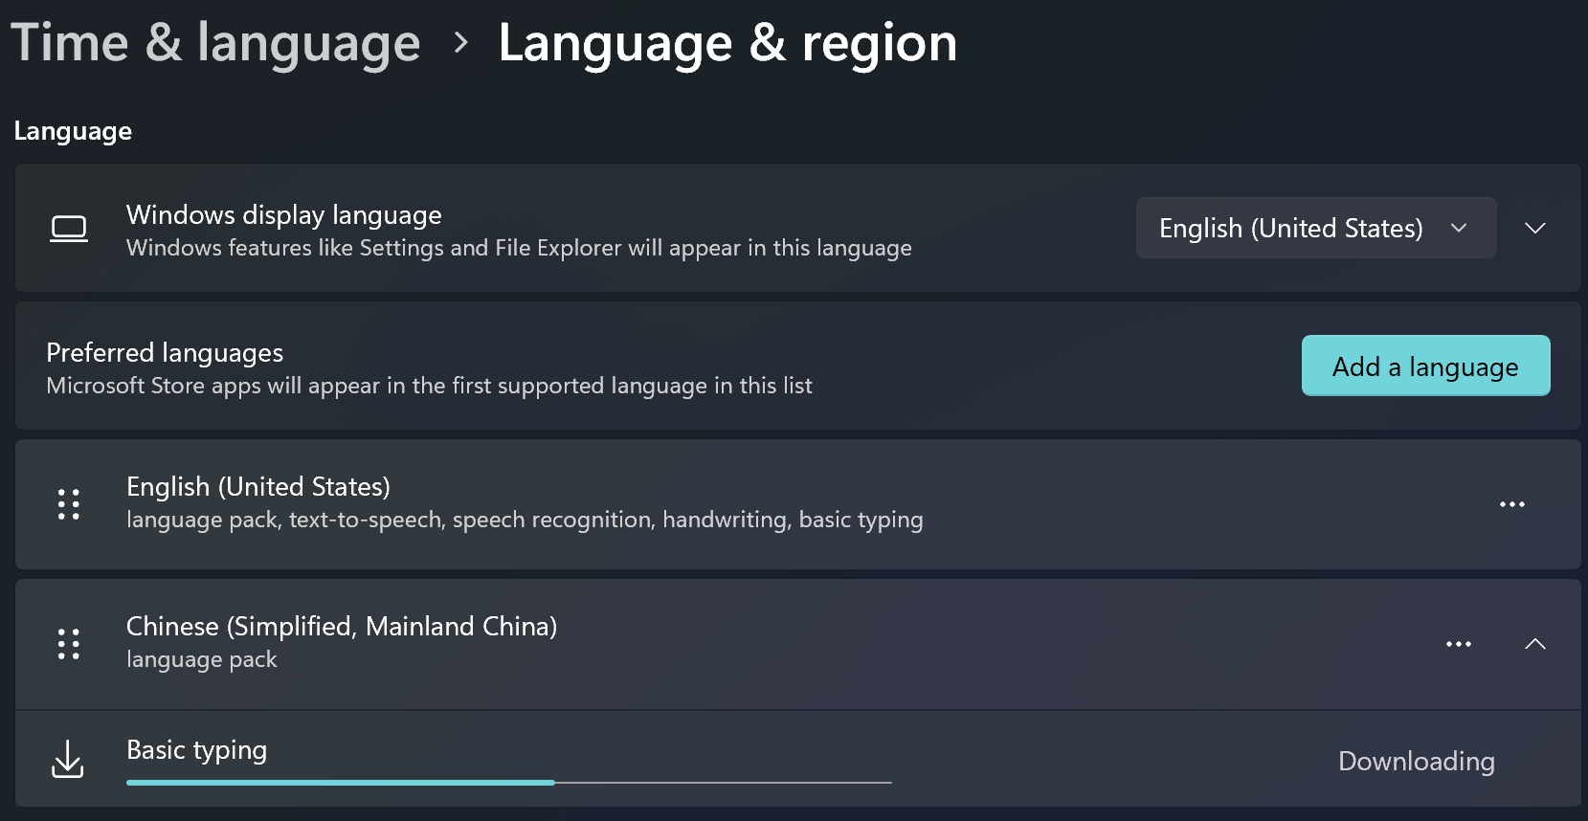Screen dimensions: 1588x821
Task: Select the Chinese (Simplified, Mainland China) entry
Action: point(342,627)
